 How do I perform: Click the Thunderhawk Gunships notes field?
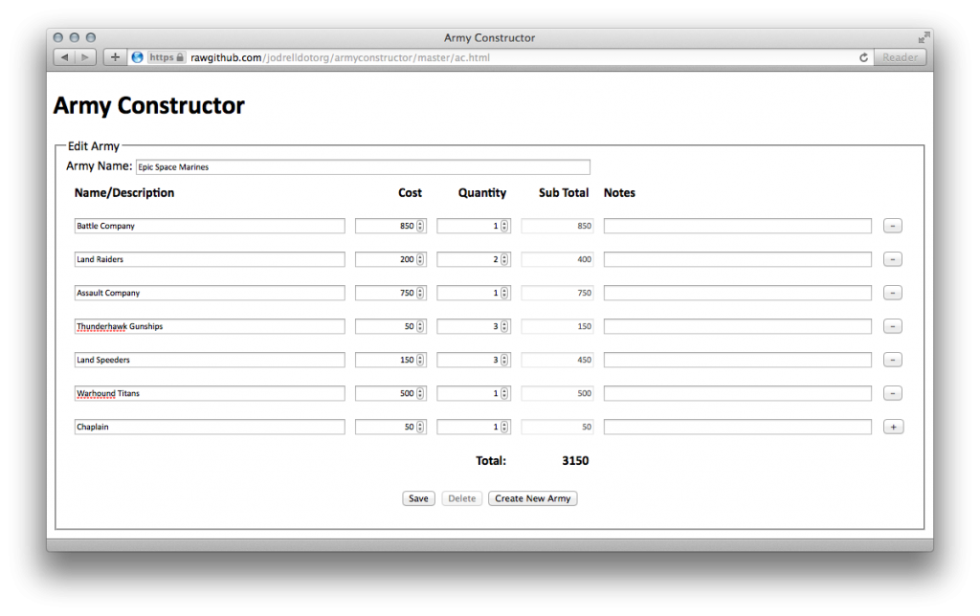tap(738, 326)
